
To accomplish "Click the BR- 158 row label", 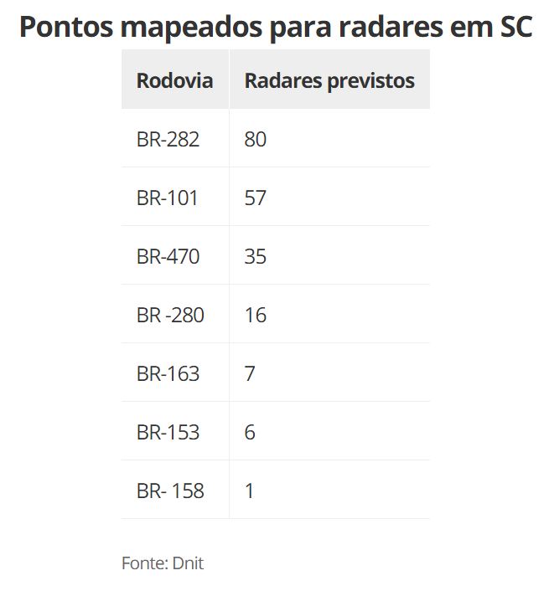I will (170, 491).
